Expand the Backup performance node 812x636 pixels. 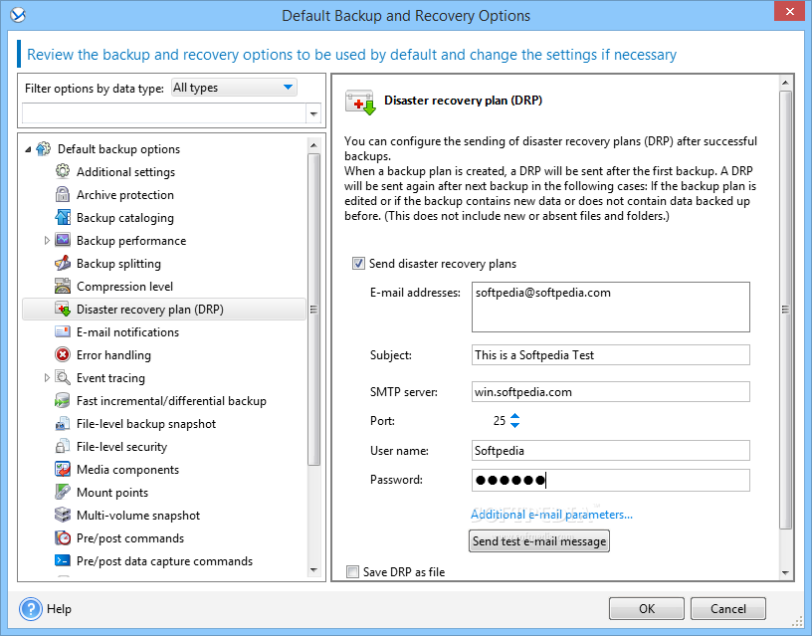click(x=47, y=240)
